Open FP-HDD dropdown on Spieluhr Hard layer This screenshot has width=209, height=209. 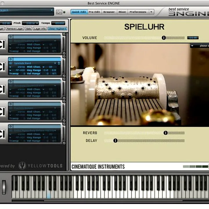pyautogui.click(x=10, y=70)
